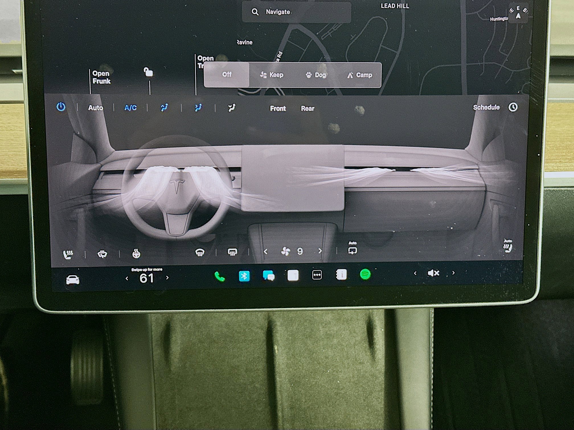Image resolution: width=574 pixels, height=430 pixels.
Task: Select the Front climate tab
Action: [x=278, y=108]
